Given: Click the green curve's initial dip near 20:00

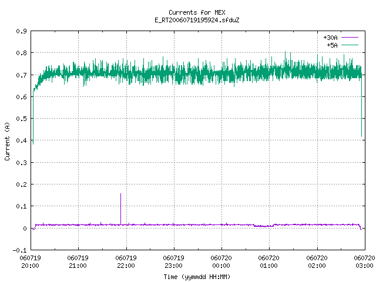Looking at the screenshot, I should tap(33, 143).
